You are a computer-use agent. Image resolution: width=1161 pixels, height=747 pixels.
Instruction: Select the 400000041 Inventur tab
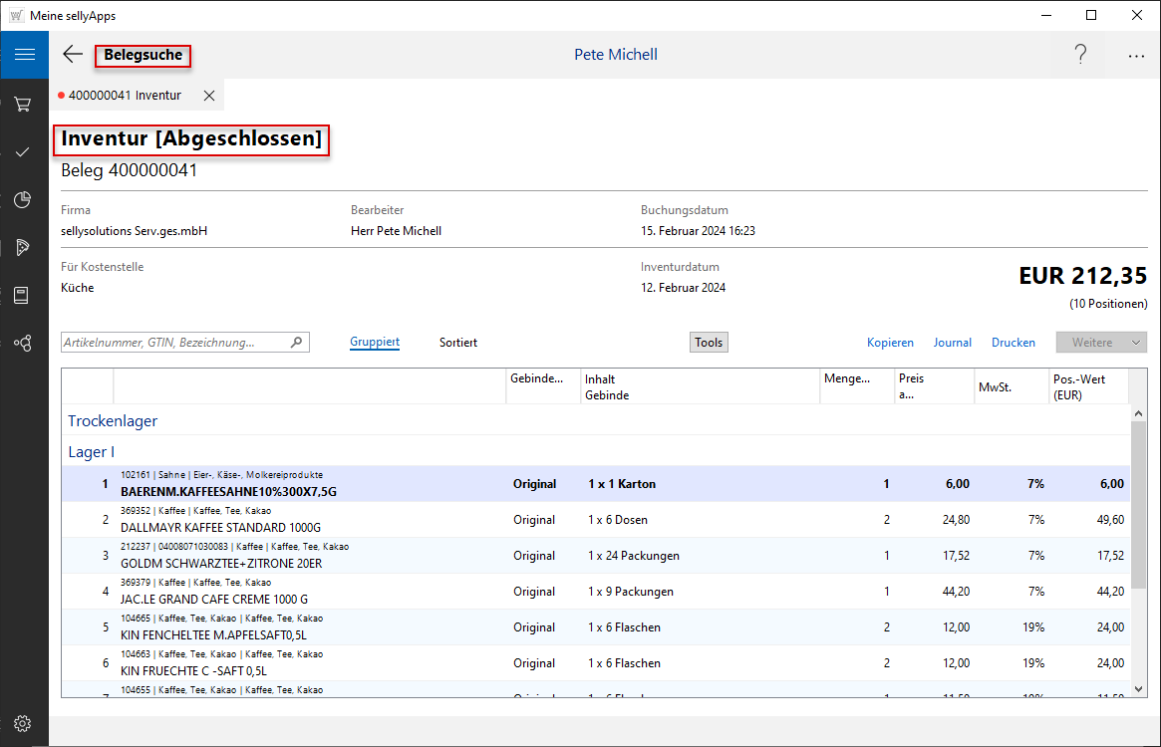click(125, 96)
